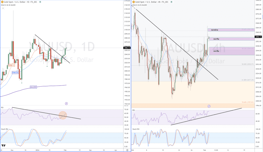The height and width of the screenshot is (152, 263).
Task: Click the gold symbol logo on the 4h chart
Action: pos(134,2)
